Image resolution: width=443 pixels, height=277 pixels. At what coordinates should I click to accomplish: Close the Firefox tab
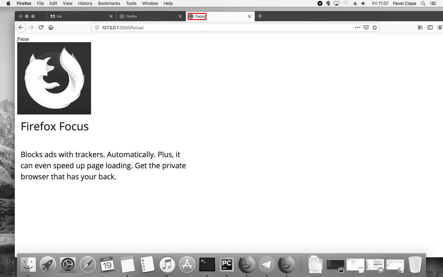click(x=180, y=16)
